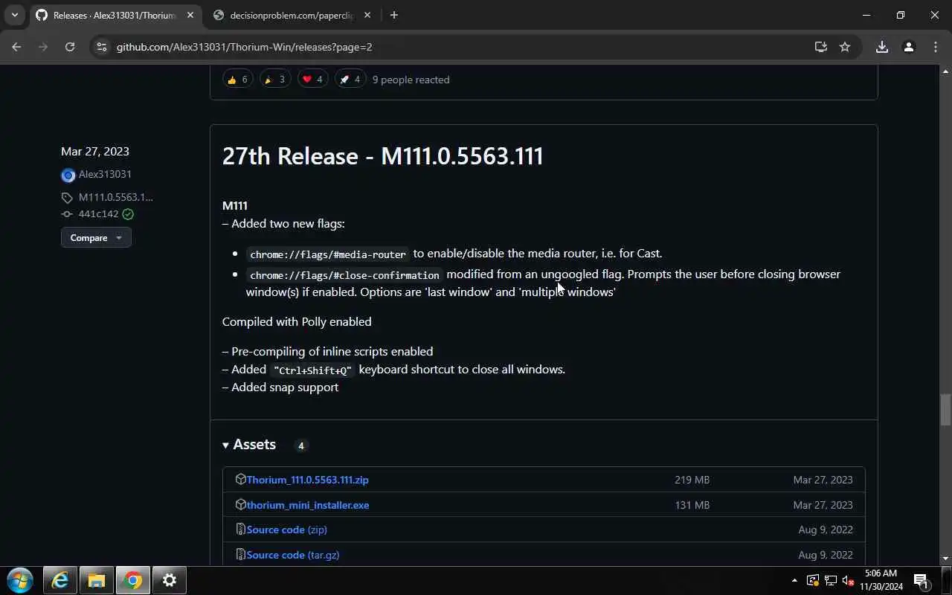Open Alex313031 author profile link
Image resolution: width=952 pixels, height=595 pixels.
[x=105, y=174]
